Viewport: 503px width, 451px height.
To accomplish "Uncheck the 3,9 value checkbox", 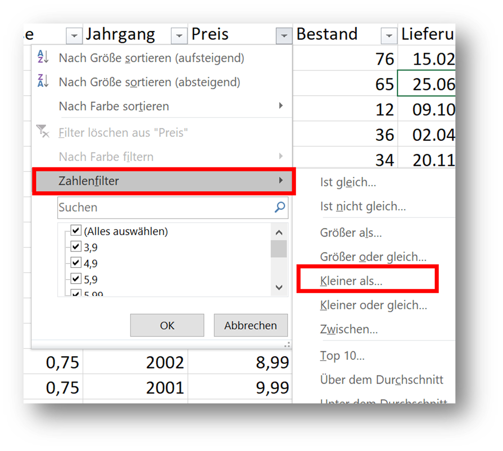I will 76,247.
